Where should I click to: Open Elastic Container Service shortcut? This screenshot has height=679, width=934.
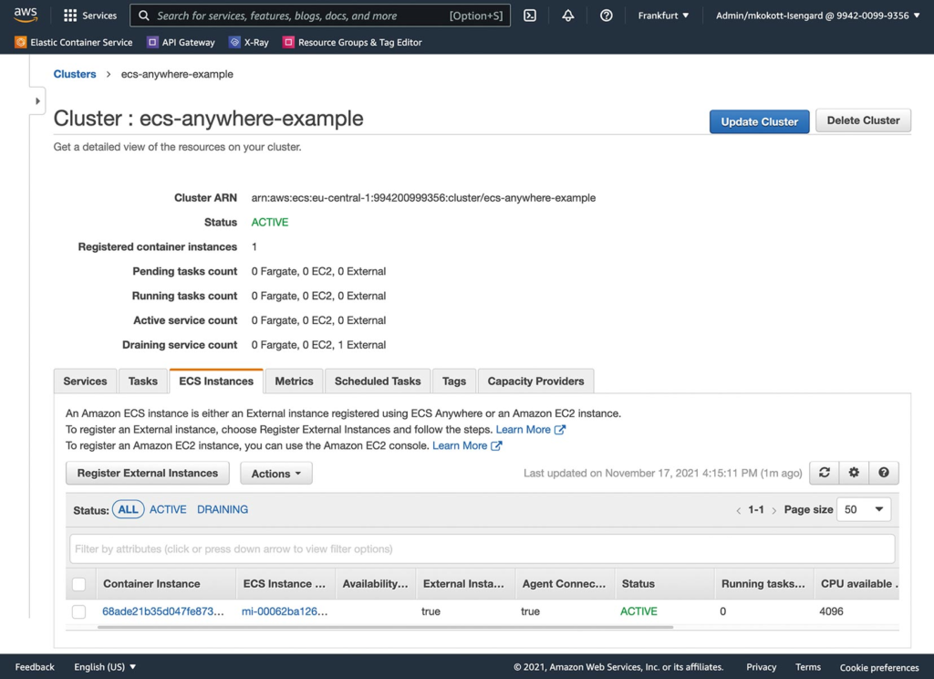point(74,42)
